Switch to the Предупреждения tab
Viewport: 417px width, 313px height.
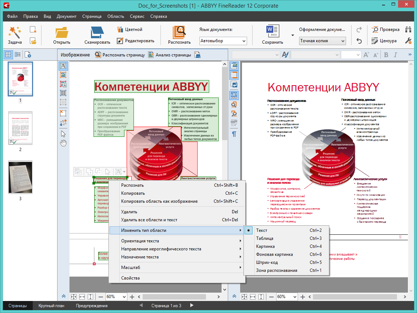tap(91, 306)
